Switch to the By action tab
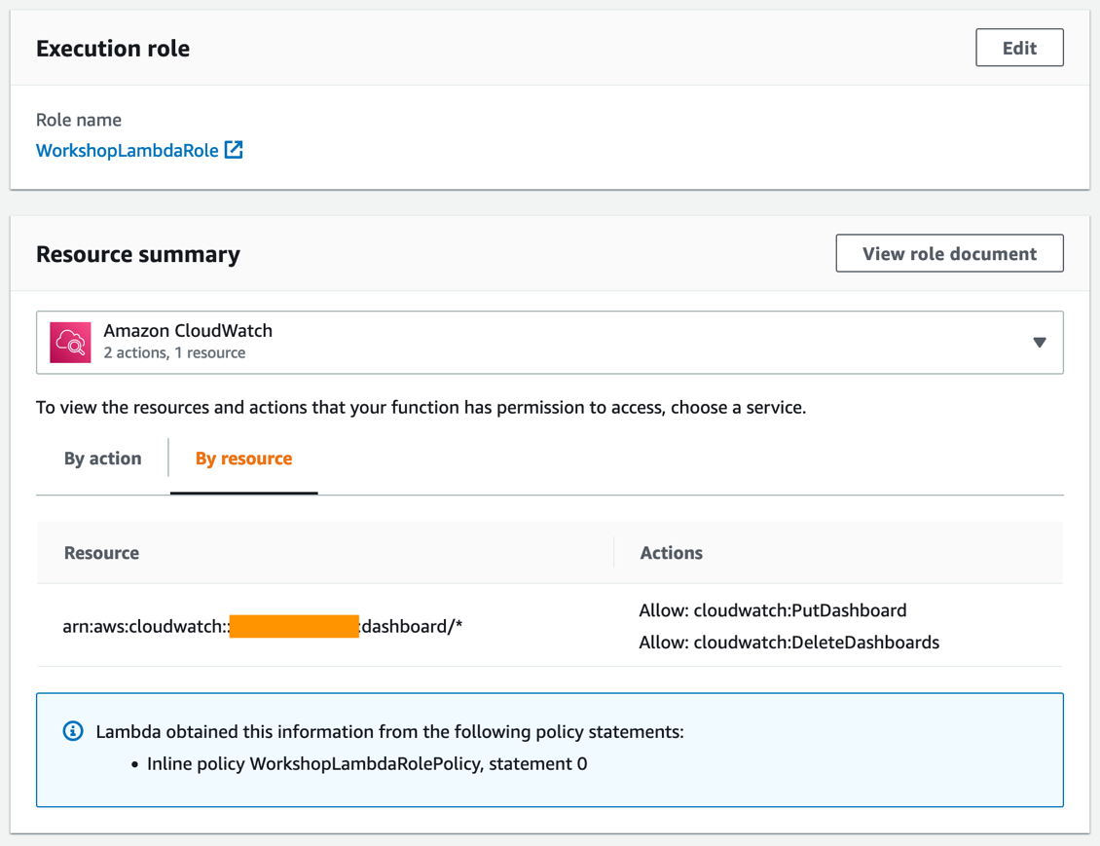Image resolution: width=1100 pixels, height=846 pixels. click(101, 458)
